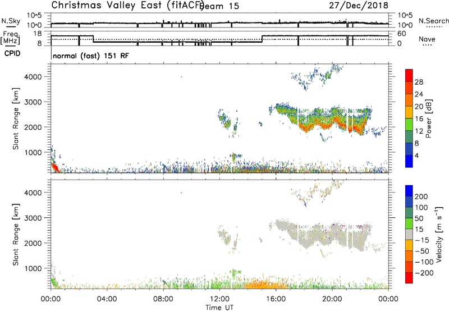Click the light green 12-16 dB Power segment
This screenshot has width=449, height=311.
(x=409, y=125)
